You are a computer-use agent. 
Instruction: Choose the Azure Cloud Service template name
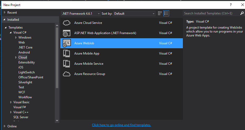pos(88,23)
